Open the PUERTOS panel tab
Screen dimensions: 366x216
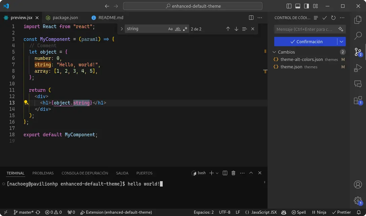click(x=144, y=173)
